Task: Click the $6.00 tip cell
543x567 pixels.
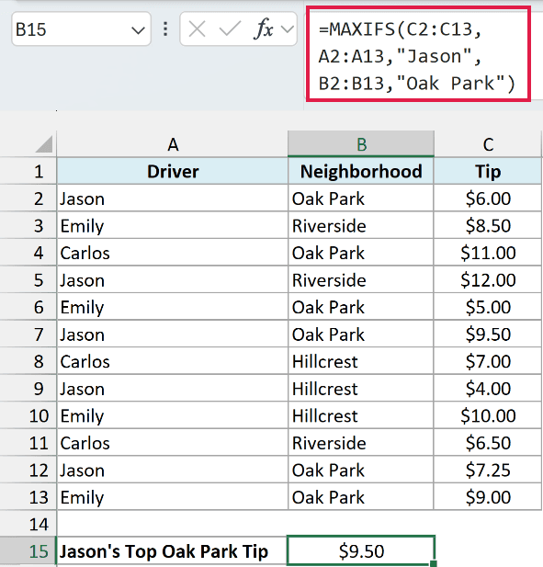Action: [x=488, y=198]
